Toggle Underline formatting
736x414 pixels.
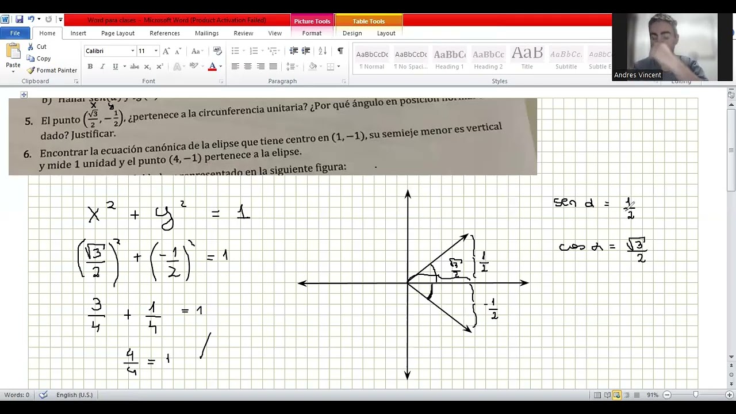[115, 67]
